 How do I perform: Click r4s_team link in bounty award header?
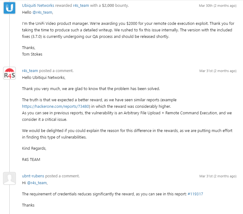pyautogui.click(x=81, y=6)
